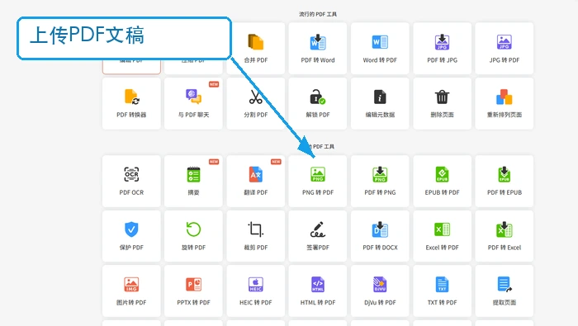This screenshot has height=326, width=578.
Task: Open the PDF 转 PNG converter
Action: click(x=380, y=181)
